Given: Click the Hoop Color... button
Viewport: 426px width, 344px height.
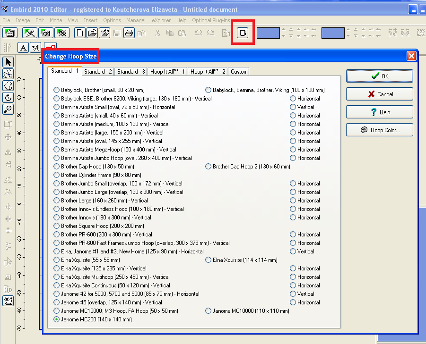Looking at the screenshot, I should (380, 130).
